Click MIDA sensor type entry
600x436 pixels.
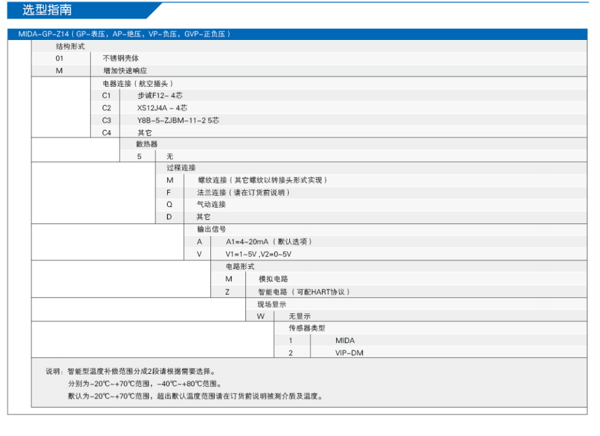[x=345, y=341]
